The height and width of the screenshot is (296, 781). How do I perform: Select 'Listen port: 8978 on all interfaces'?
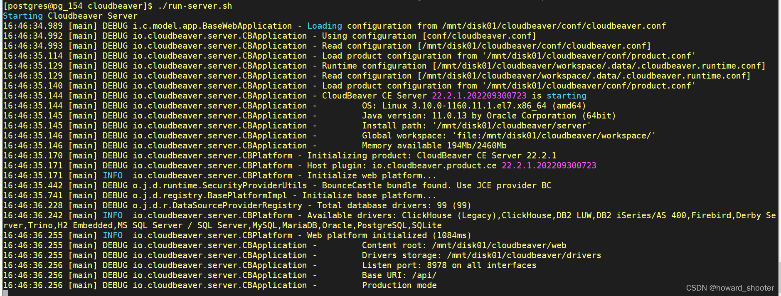point(449,266)
